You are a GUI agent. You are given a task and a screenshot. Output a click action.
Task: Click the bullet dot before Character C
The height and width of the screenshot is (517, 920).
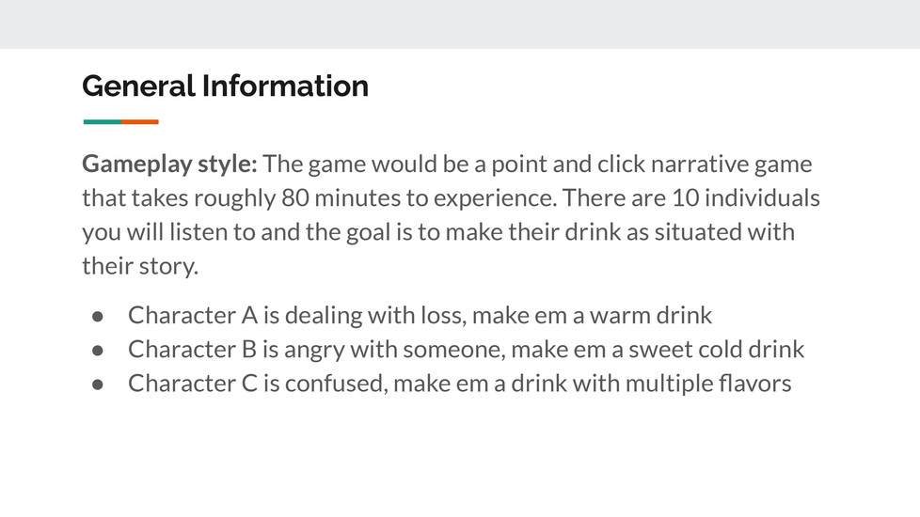click(x=97, y=384)
